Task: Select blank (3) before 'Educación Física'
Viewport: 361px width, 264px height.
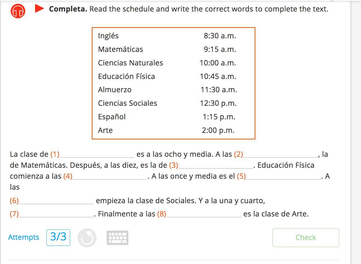Action: [x=215, y=165]
